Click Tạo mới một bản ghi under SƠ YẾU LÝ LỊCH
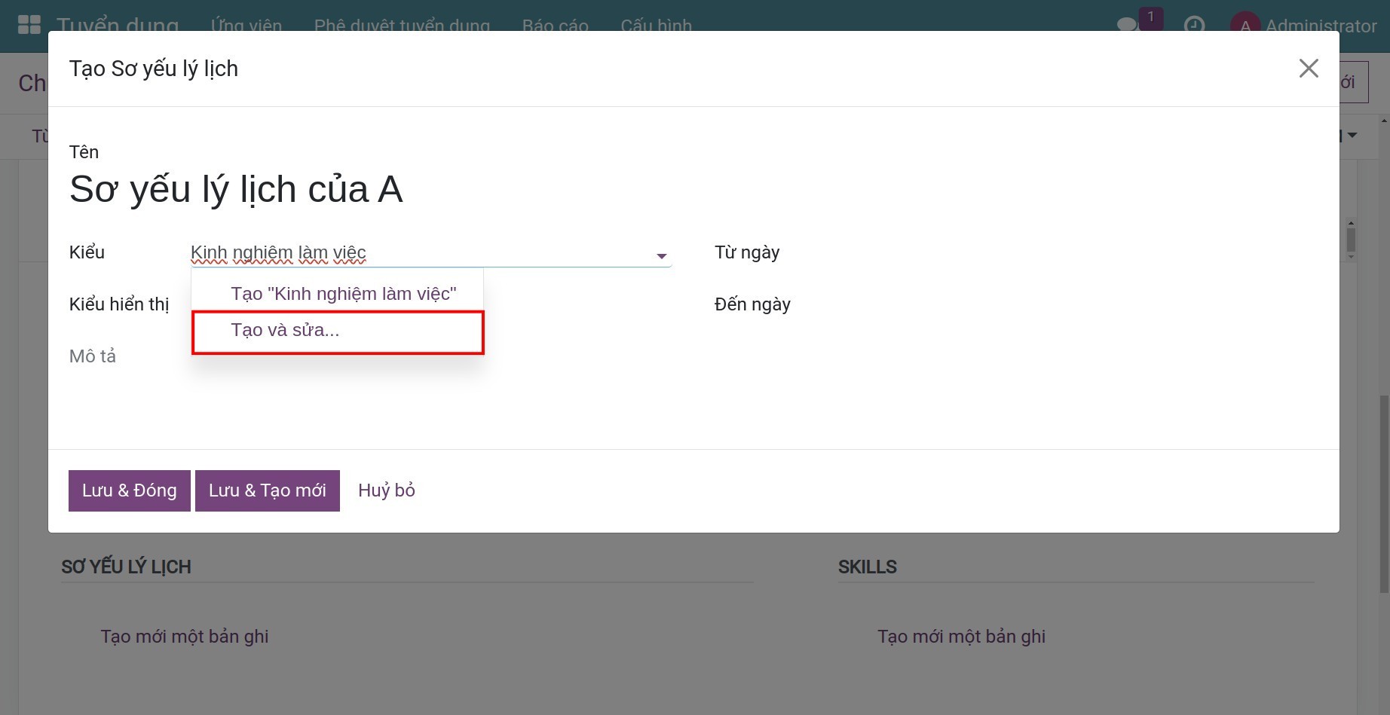The height and width of the screenshot is (715, 1390). 185,637
